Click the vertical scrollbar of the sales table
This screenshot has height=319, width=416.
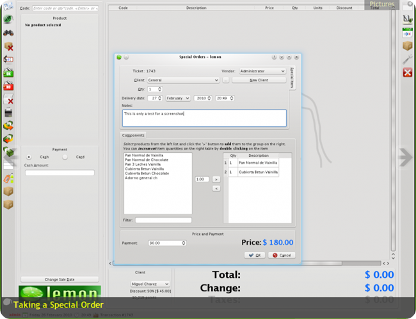click(393, 130)
